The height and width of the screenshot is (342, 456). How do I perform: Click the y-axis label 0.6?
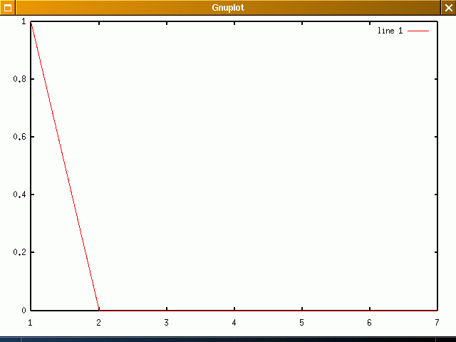[20, 137]
